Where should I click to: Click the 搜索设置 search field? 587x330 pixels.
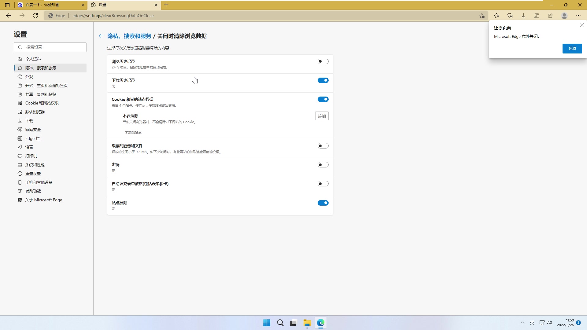pyautogui.click(x=50, y=47)
